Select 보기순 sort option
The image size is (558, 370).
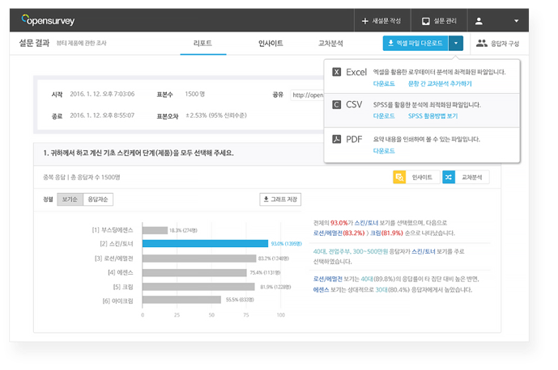click(70, 200)
